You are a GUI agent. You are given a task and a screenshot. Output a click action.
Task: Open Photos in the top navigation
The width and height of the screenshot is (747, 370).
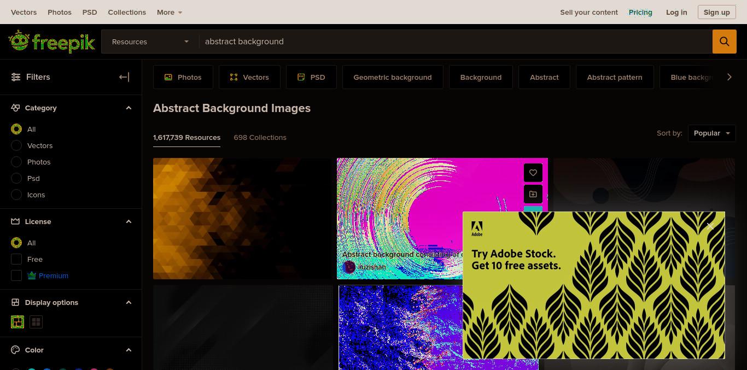(60, 12)
